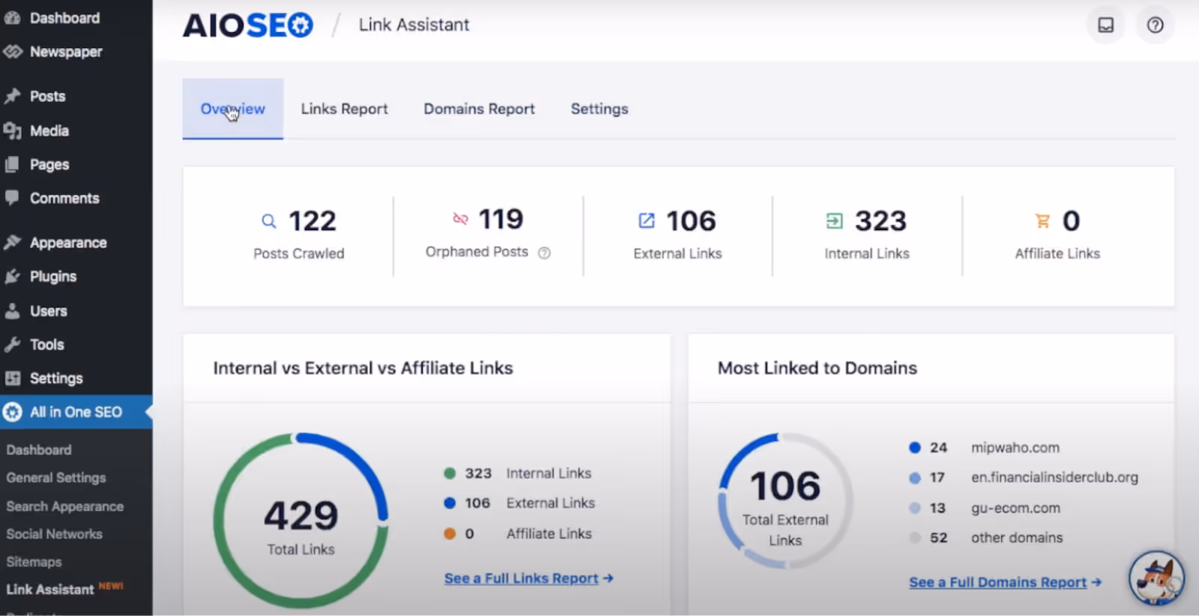Open Sitemaps submenu item

click(34, 561)
